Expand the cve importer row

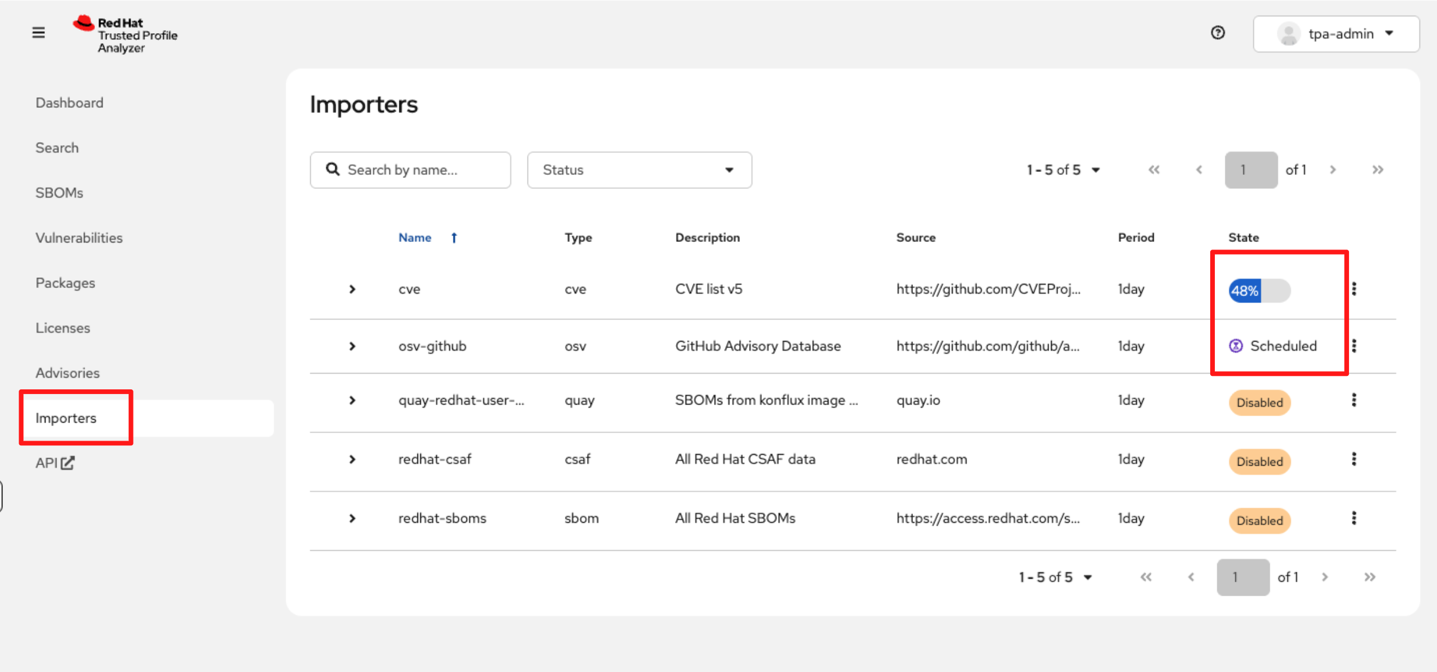(x=352, y=289)
